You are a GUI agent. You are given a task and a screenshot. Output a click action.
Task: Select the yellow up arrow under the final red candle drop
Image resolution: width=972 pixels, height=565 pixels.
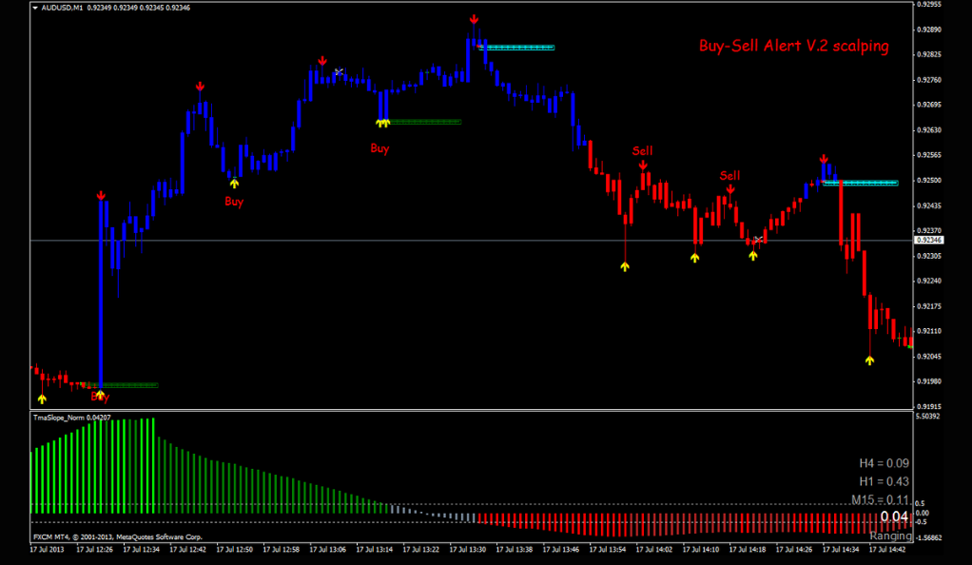point(869,360)
